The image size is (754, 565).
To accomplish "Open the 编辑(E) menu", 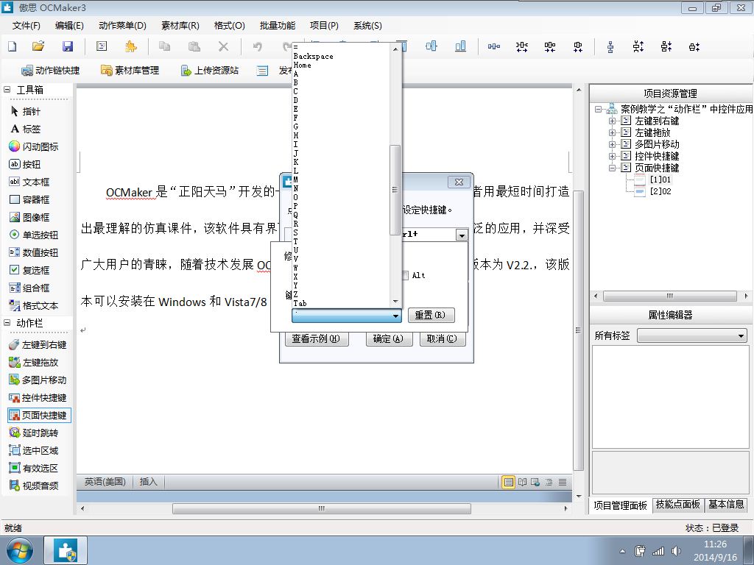I will click(69, 26).
